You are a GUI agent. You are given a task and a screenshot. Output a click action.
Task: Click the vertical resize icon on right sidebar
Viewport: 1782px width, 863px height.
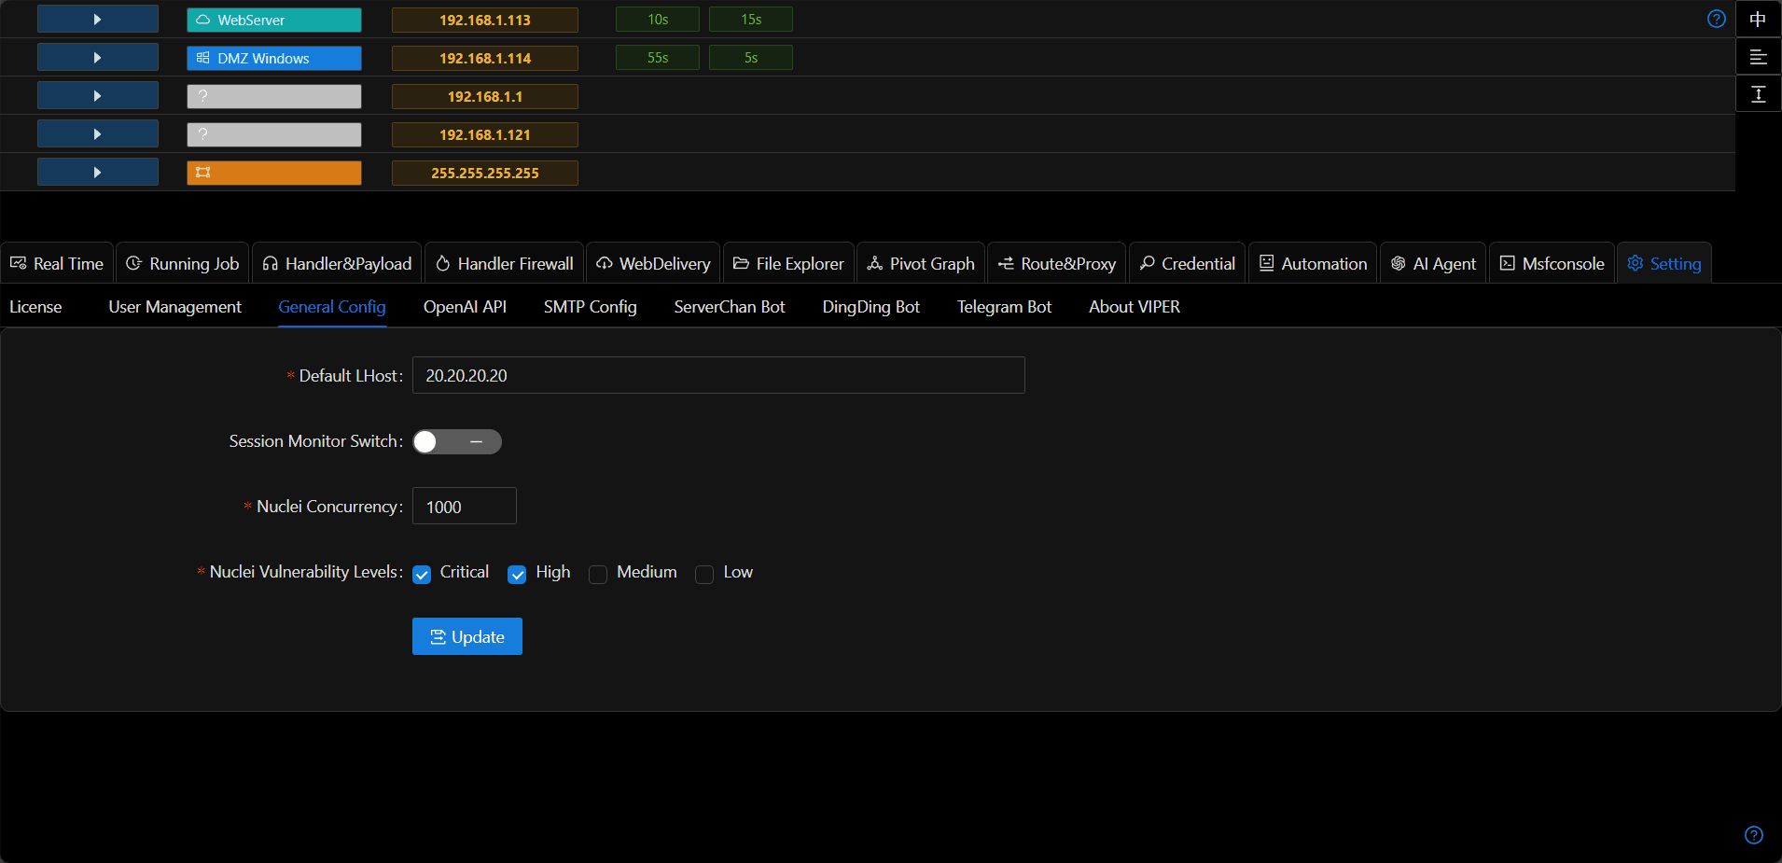point(1759,94)
